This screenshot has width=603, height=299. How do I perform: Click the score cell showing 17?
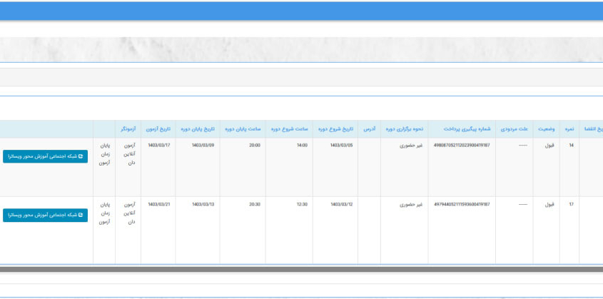tap(570, 204)
